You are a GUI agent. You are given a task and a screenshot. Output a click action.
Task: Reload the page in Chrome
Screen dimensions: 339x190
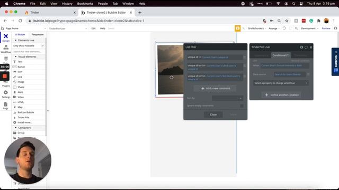tap(20, 21)
